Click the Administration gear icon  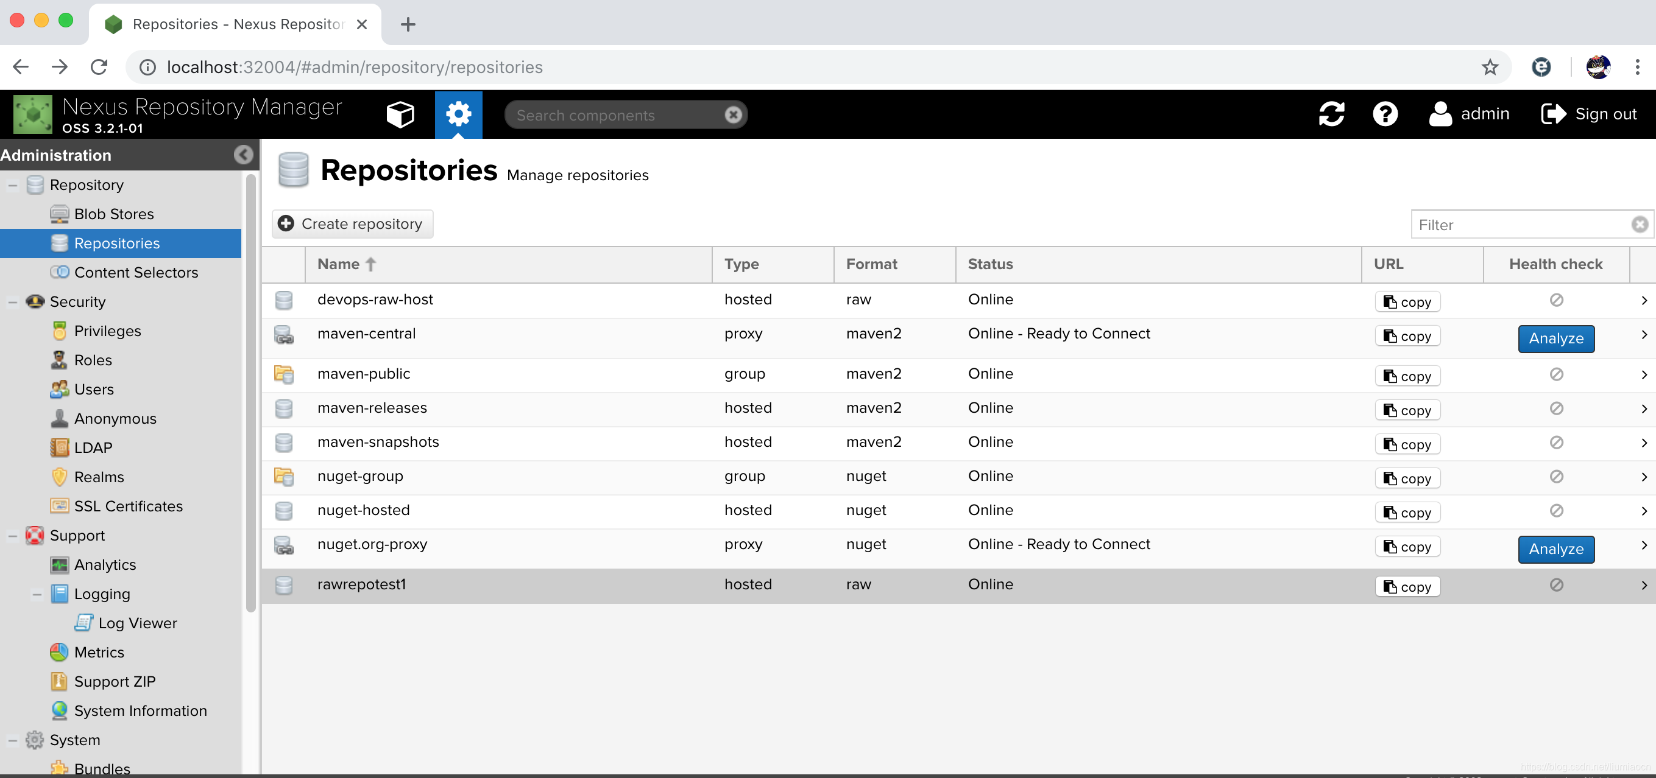(x=458, y=114)
